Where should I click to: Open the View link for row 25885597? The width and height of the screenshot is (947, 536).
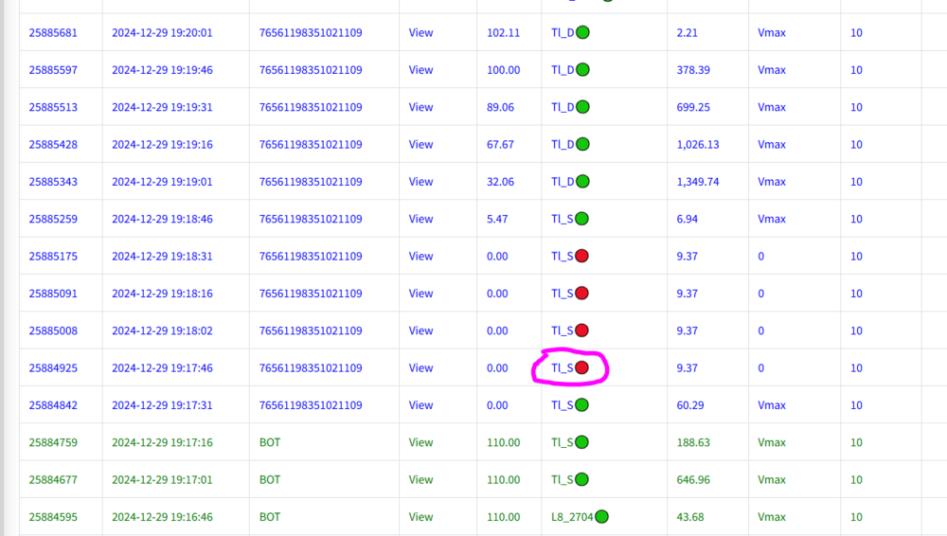[x=420, y=70]
